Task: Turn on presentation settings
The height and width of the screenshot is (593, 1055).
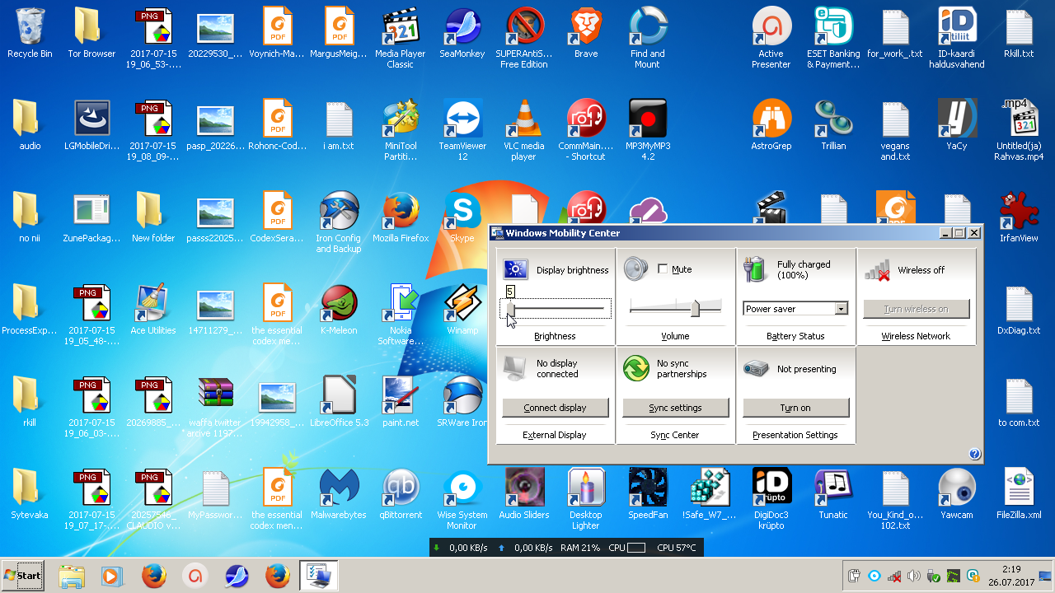Action: [x=795, y=408]
